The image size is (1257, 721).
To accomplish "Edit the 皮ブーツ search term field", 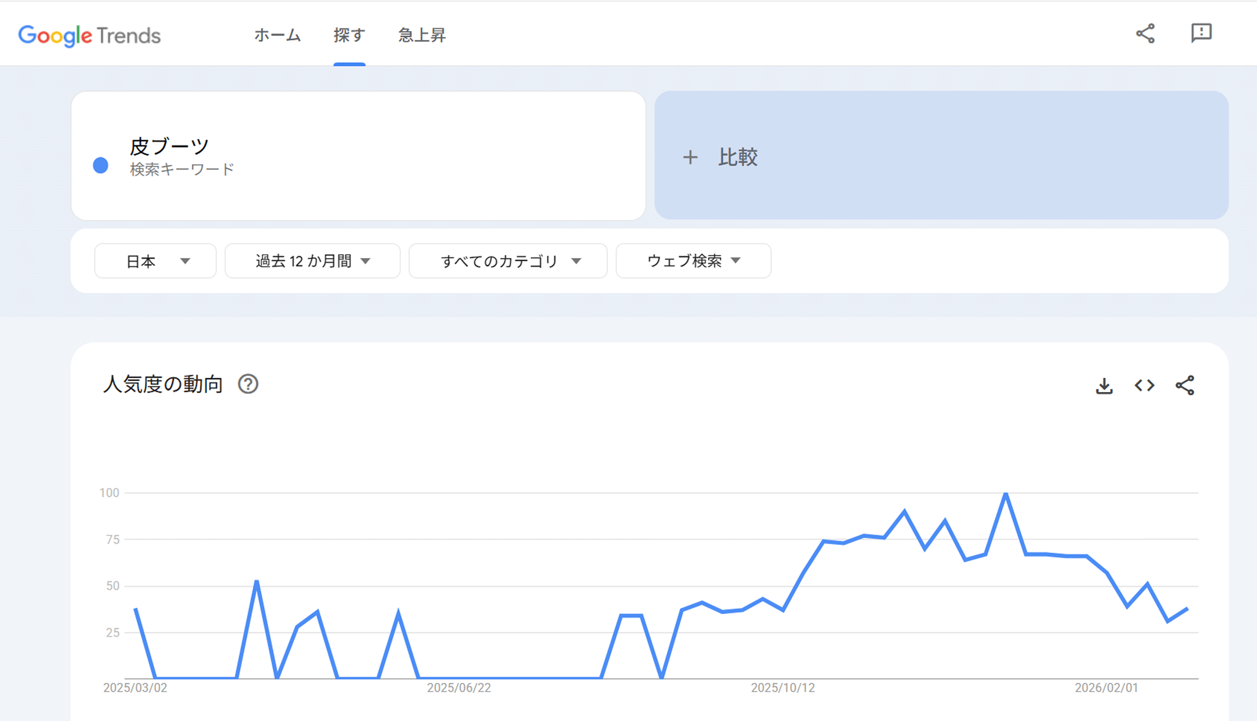I will point(168,147).
